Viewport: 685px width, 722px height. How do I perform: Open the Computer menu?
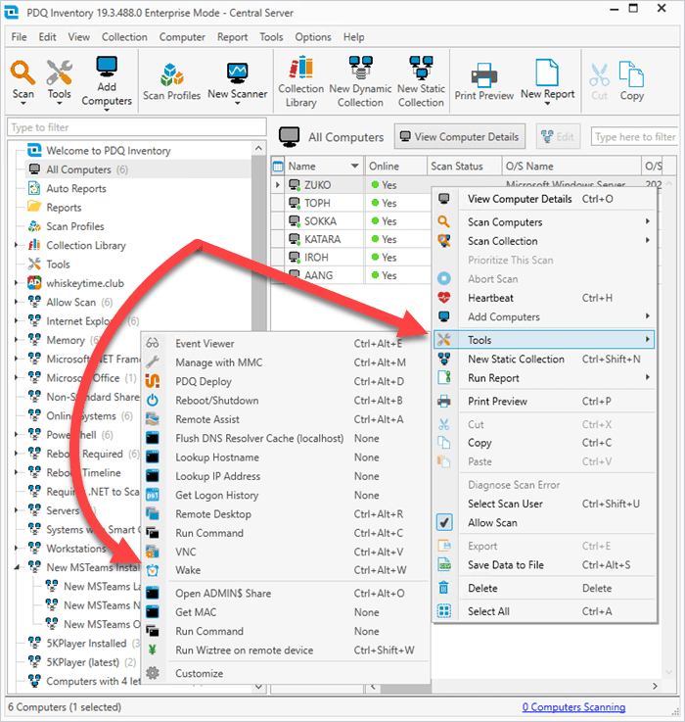coord(182,37)
